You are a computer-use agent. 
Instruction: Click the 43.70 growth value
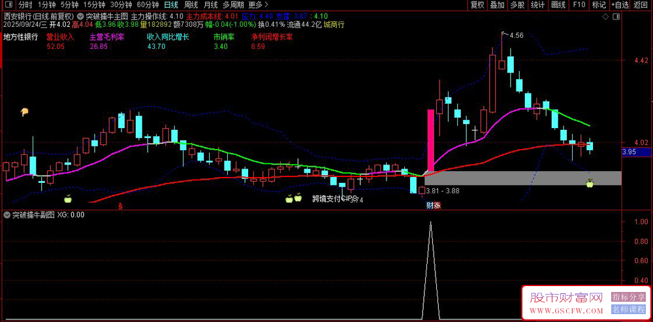(156, 46)
